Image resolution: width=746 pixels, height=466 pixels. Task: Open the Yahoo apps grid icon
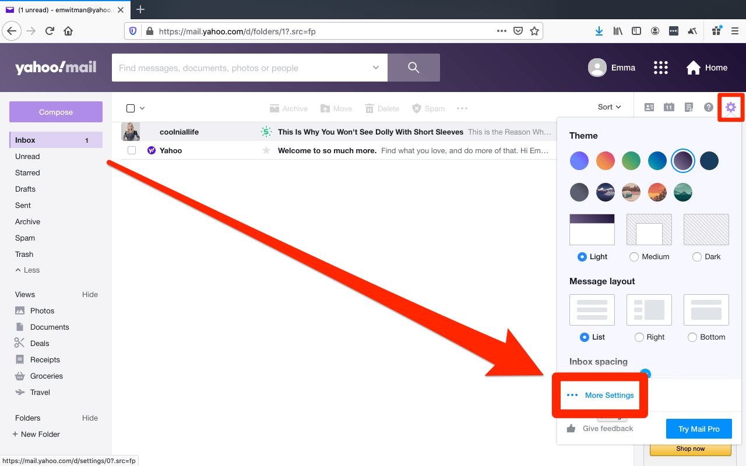pos(660,68)
